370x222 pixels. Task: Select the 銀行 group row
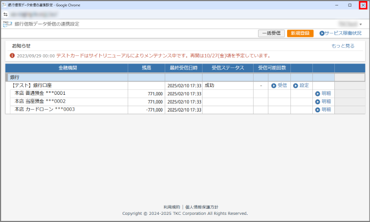coord(66,77)
